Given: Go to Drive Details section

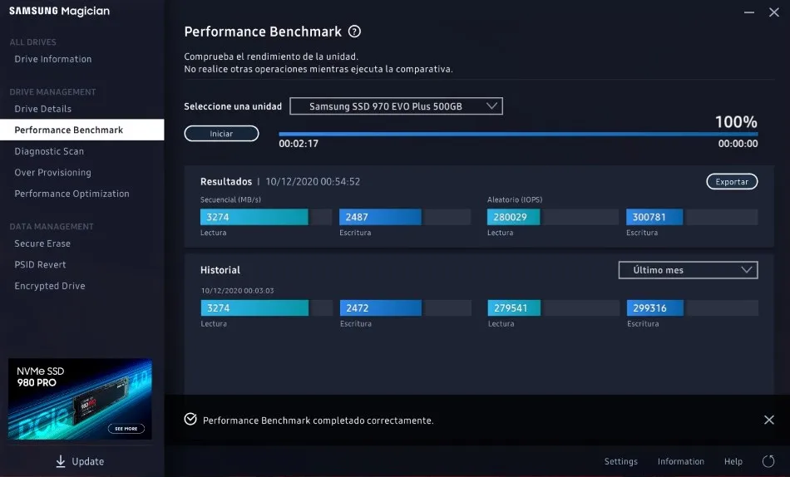Looking at the screenshot, I should click(x=42, y=109).
